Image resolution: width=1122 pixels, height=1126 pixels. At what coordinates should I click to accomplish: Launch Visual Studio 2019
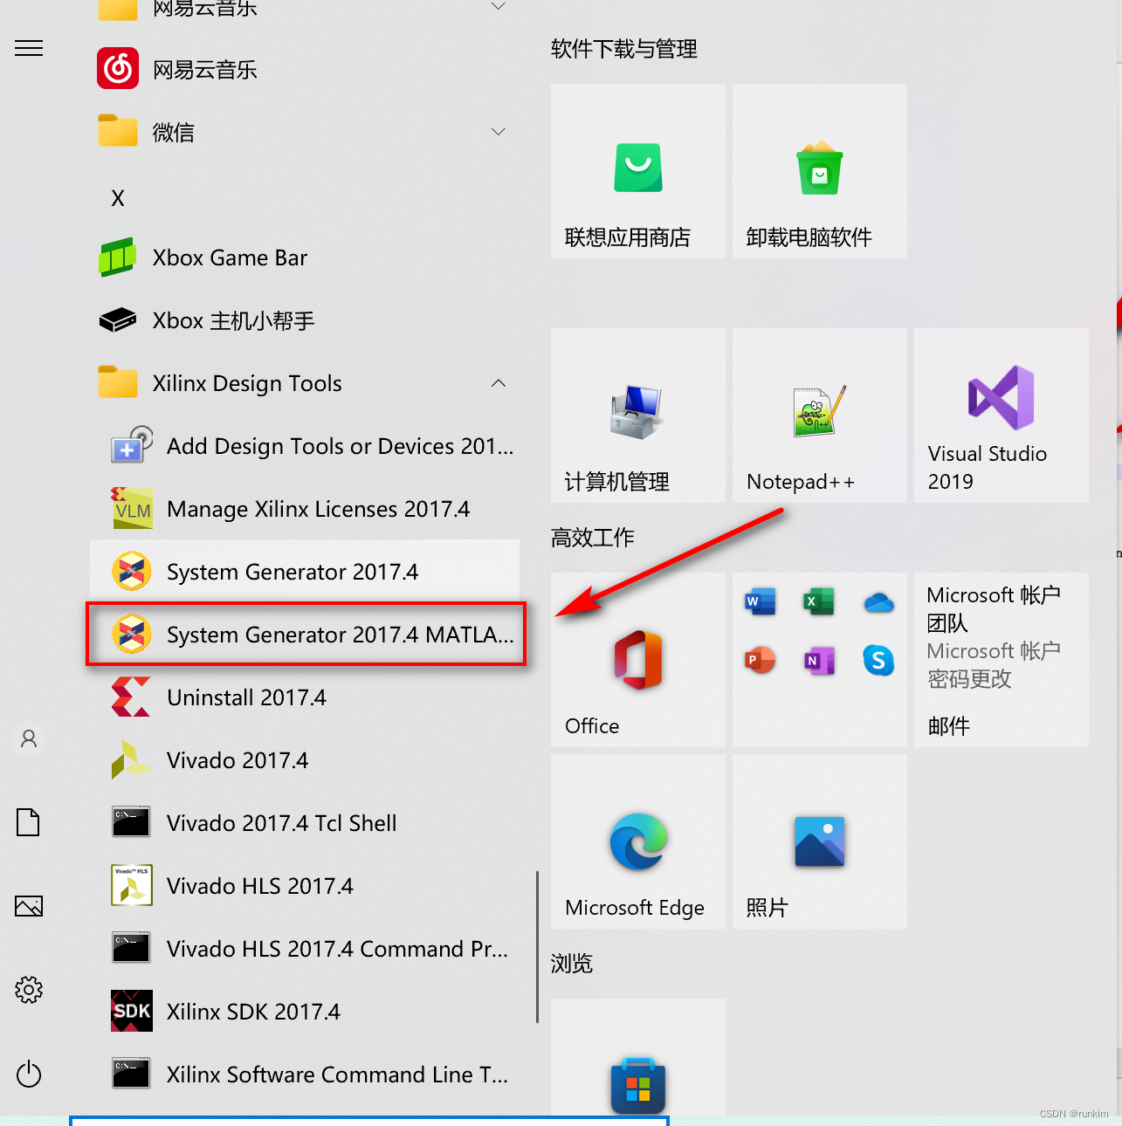pyautogui.click(x=1000, y=415)
